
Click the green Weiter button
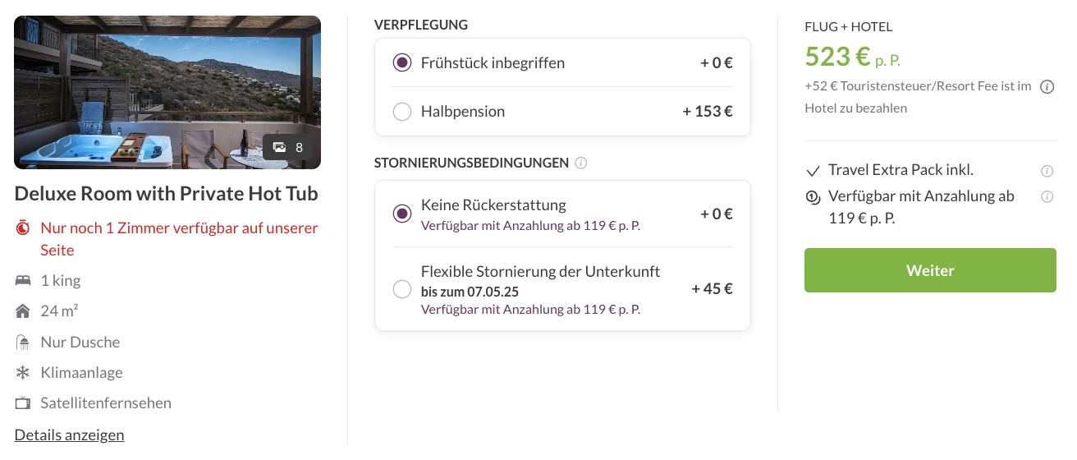click(x=930, y=270)
